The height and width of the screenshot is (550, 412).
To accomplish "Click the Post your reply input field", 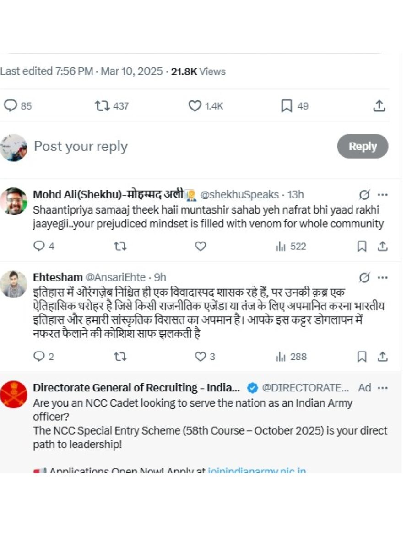I will 80,146.
